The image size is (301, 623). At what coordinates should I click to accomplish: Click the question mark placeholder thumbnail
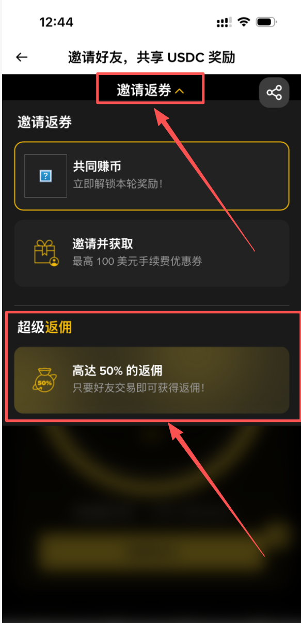46,176
